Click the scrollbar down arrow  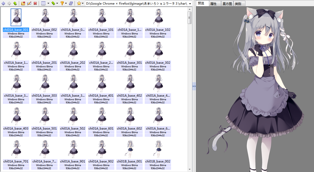[x=190, y=170]
